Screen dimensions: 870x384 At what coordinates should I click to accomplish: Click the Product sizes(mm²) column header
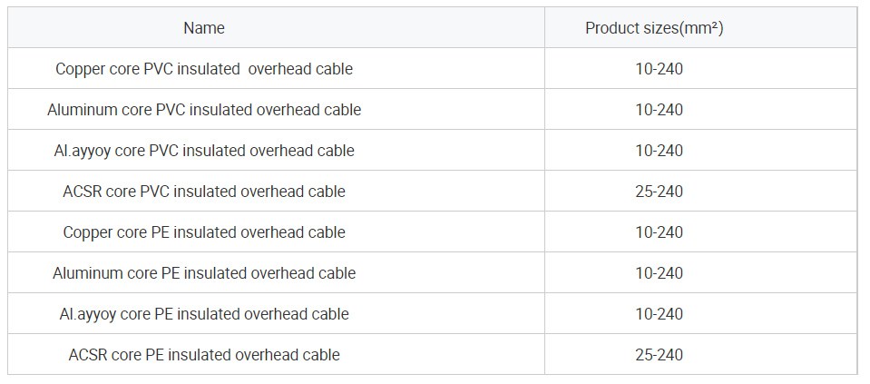(x=654, y=28)
